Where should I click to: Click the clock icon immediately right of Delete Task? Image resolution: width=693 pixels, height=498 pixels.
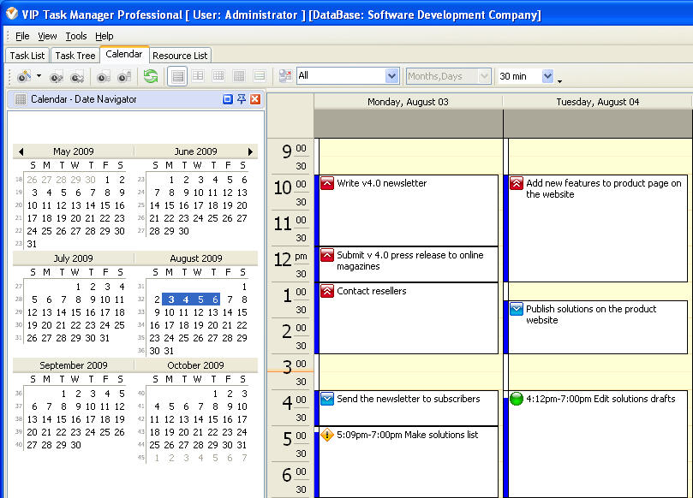[104, 77]
